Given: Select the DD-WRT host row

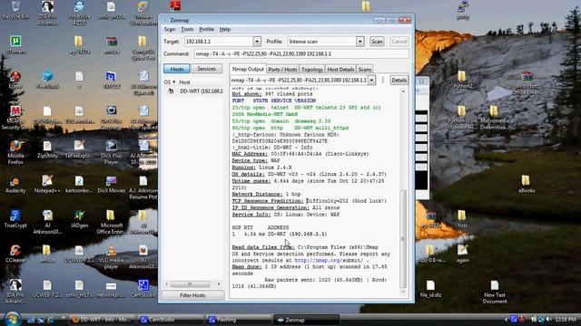Looking at the screenshot, I should [x=193, y=91].
